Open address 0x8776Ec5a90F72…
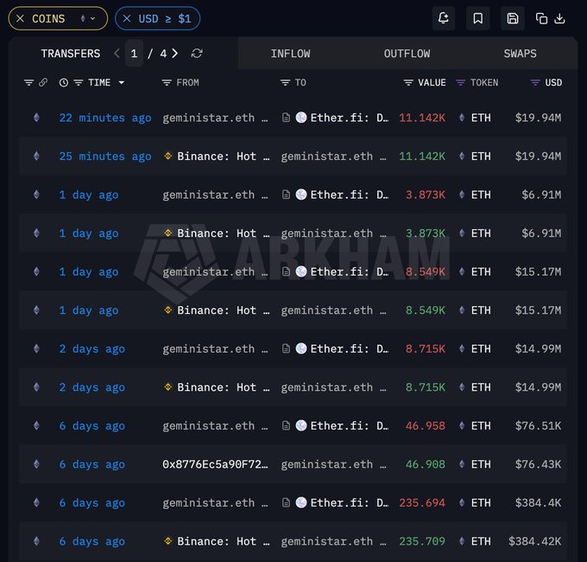The image size is (587, 562). pyautogui.click(x=215, y=464)
